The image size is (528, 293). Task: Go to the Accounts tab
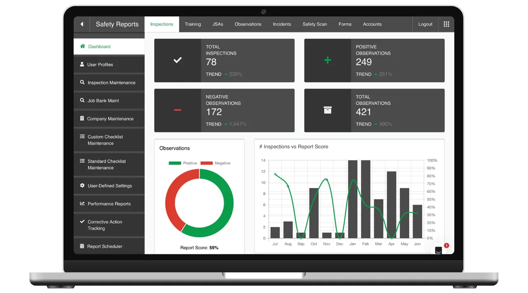coord(372,24)
